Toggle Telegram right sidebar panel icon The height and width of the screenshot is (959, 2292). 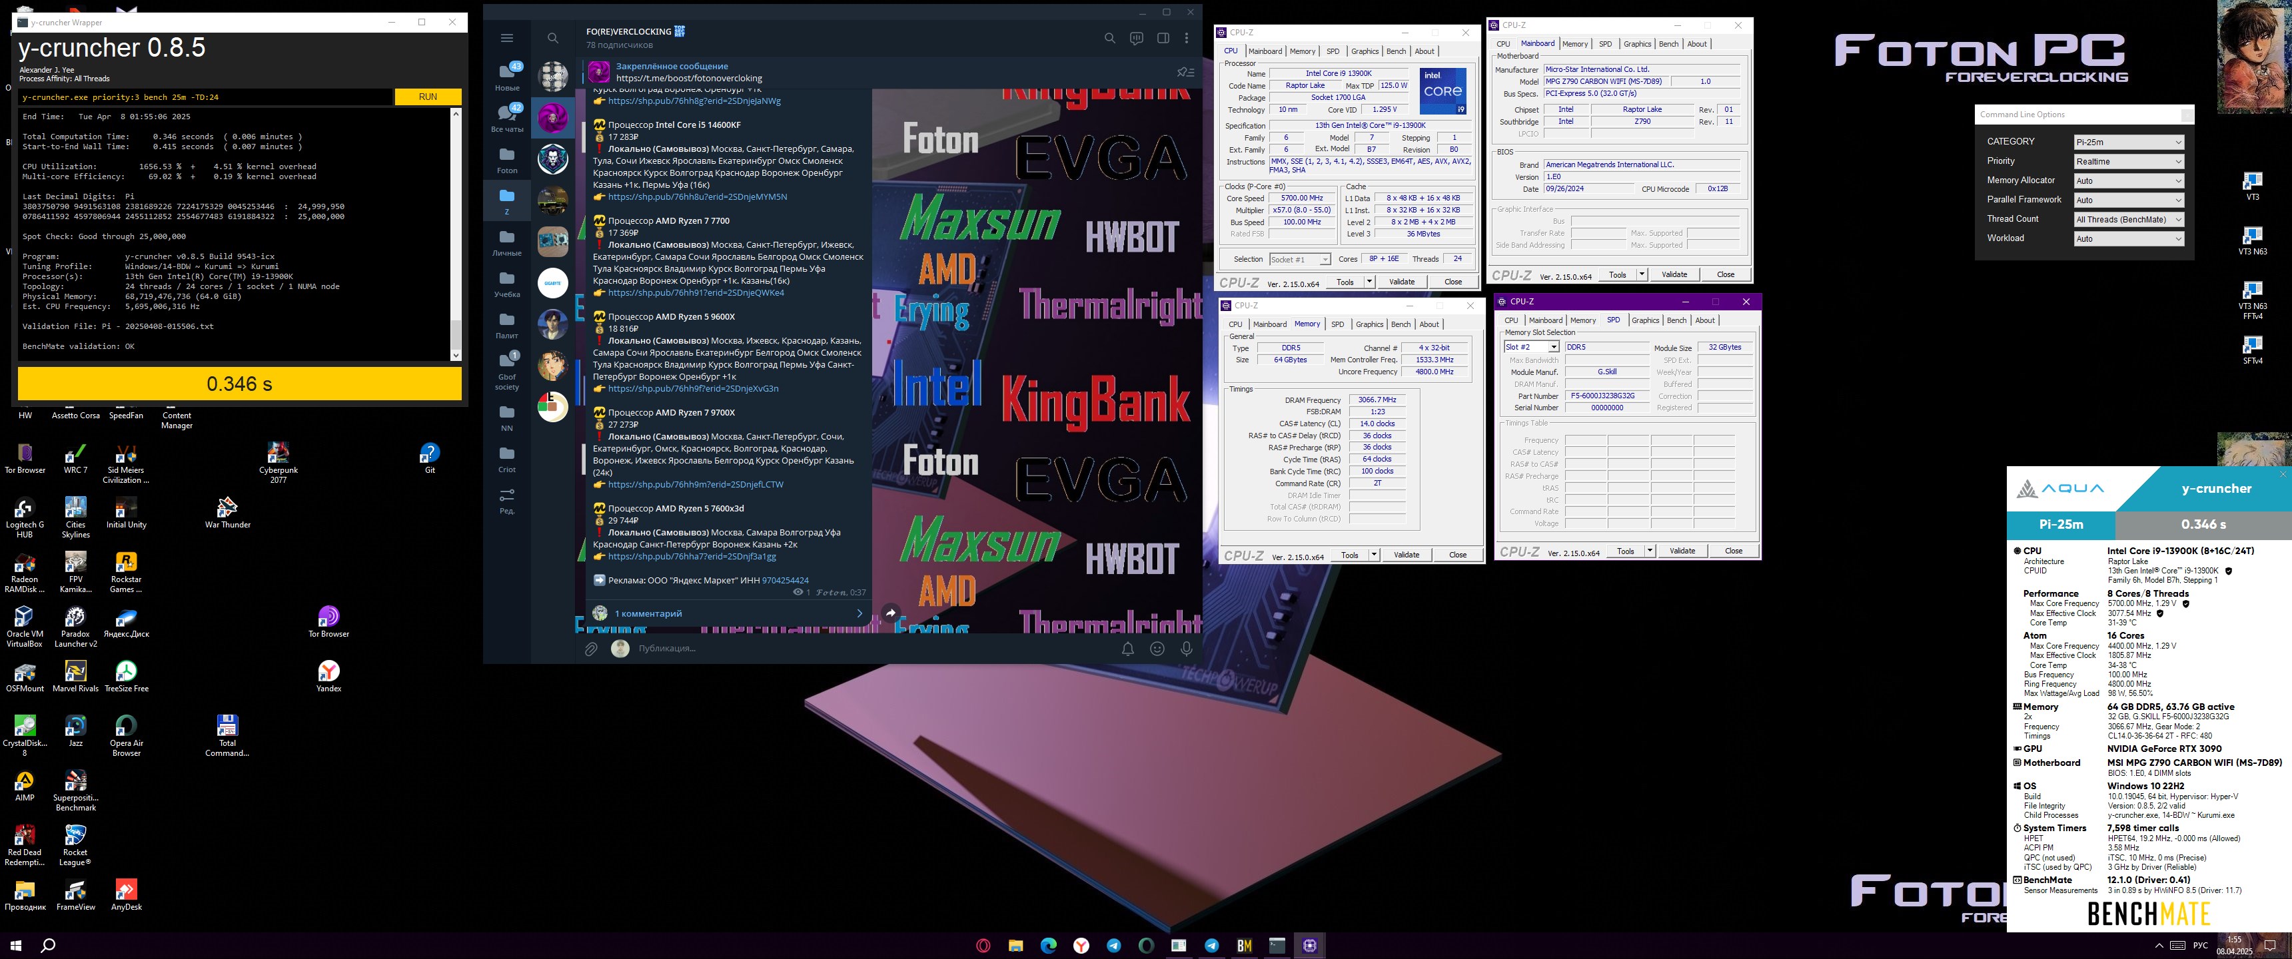[1162, 38]
